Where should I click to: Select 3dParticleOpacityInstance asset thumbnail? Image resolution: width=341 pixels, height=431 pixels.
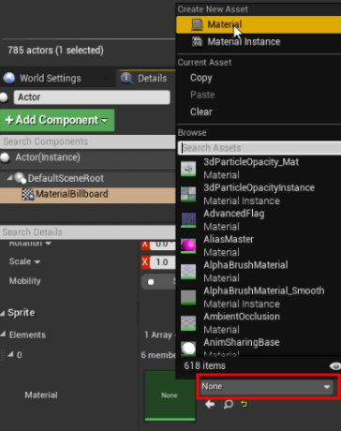188,195
